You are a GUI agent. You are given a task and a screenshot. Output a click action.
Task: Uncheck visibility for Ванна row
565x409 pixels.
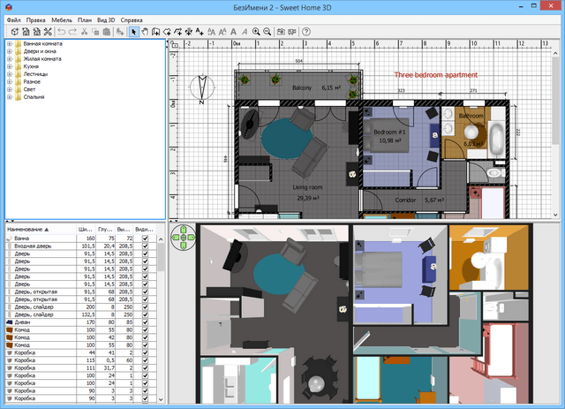click(x=146, y=239)
